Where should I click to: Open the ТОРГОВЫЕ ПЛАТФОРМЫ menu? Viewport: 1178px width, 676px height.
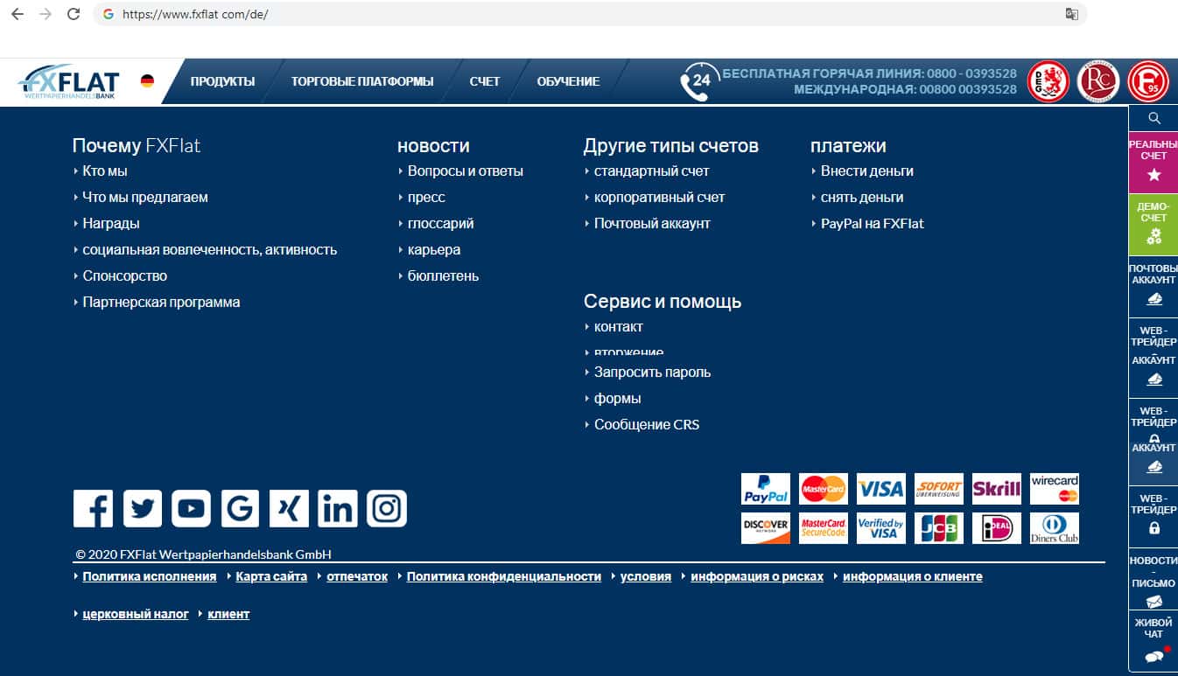pos(362,81)
